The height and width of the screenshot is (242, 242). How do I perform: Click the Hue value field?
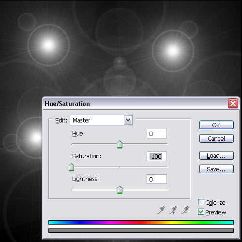click(x=157, y=134)
